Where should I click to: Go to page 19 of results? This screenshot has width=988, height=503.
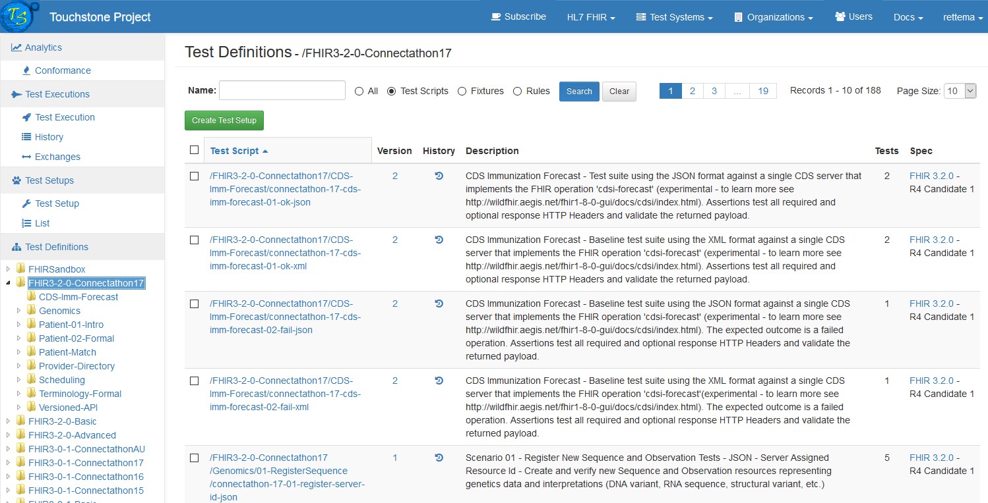tap(763, 91)
